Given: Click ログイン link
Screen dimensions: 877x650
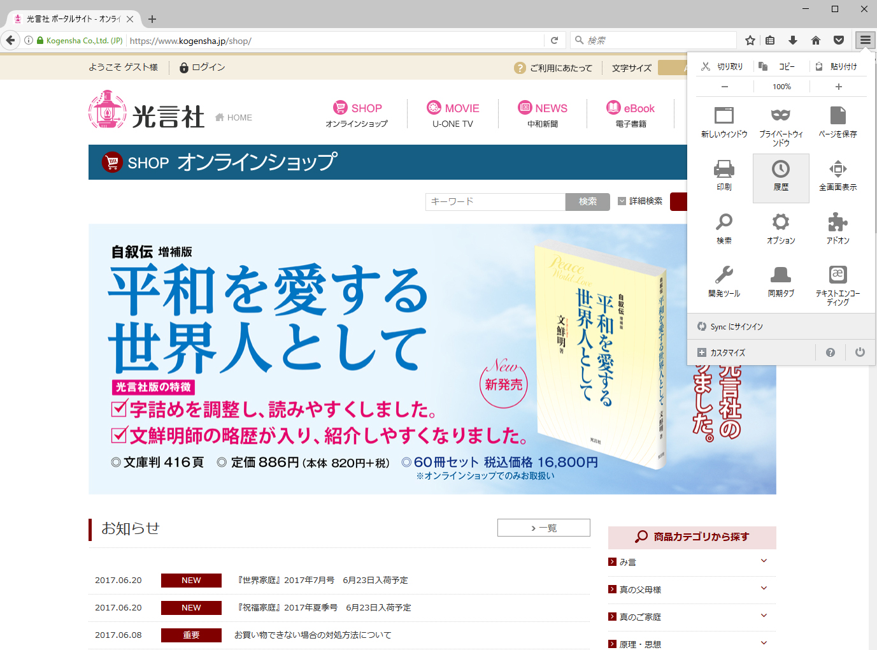Looking at the screenshot, I should (x=202, y=68).
